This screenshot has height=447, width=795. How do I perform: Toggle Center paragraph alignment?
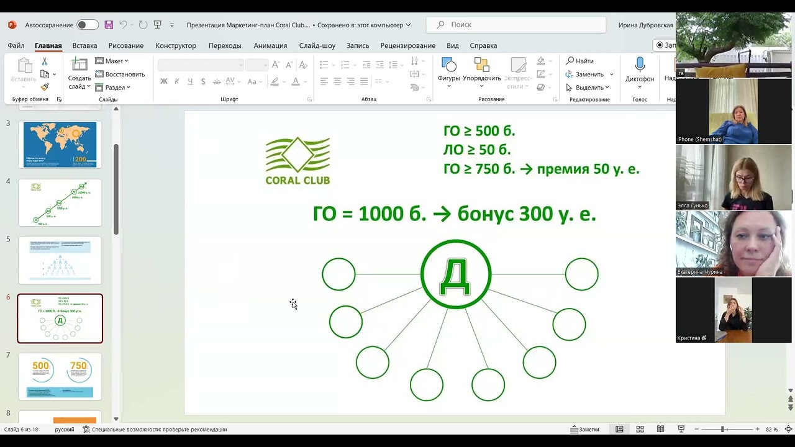coord(337,81)
